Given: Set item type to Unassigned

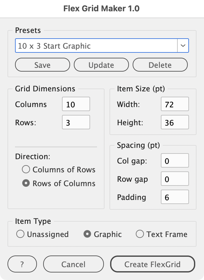Looking at the screenshot, I should [20, 234].
